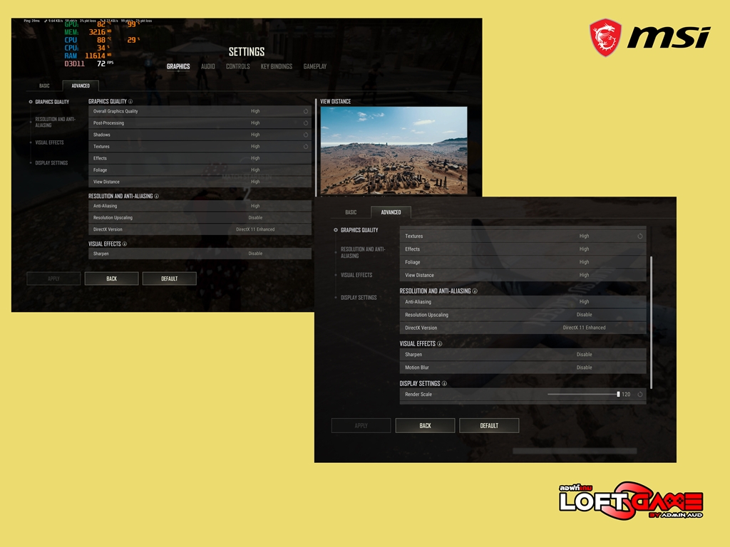Click the BACK button in lower-right window
This screenshot has width=730, height=547.
click(425, 426)
